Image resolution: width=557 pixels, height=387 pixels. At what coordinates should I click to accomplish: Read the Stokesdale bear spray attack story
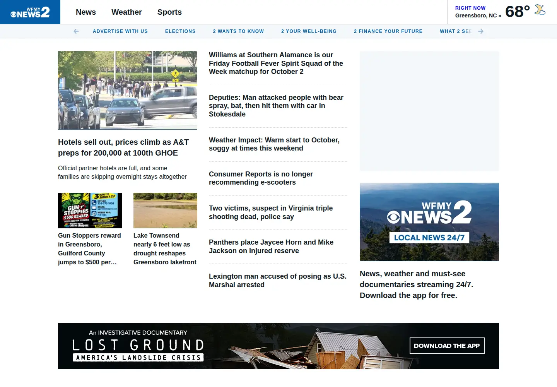276,106
